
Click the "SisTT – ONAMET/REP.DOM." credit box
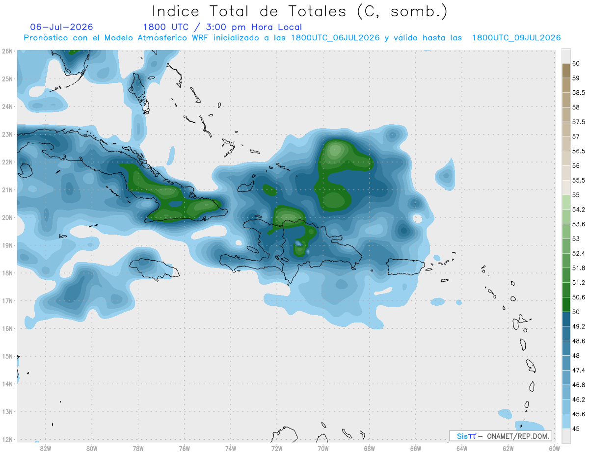[500, 436]
